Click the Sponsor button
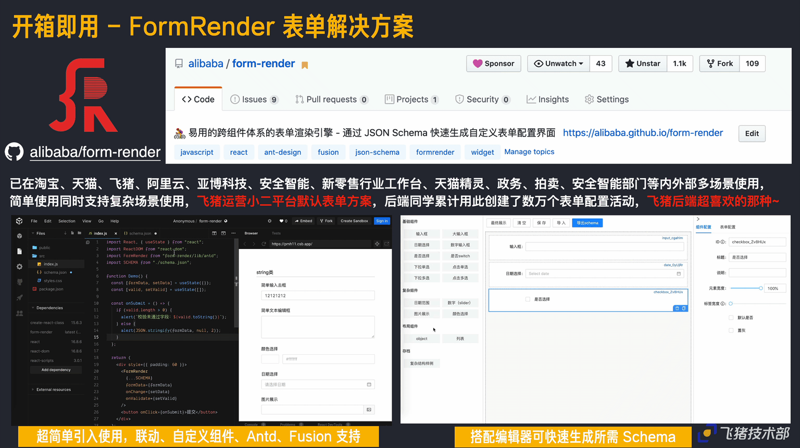The height and width of the screenshot is (448, 800). click(x=494, y=64)
